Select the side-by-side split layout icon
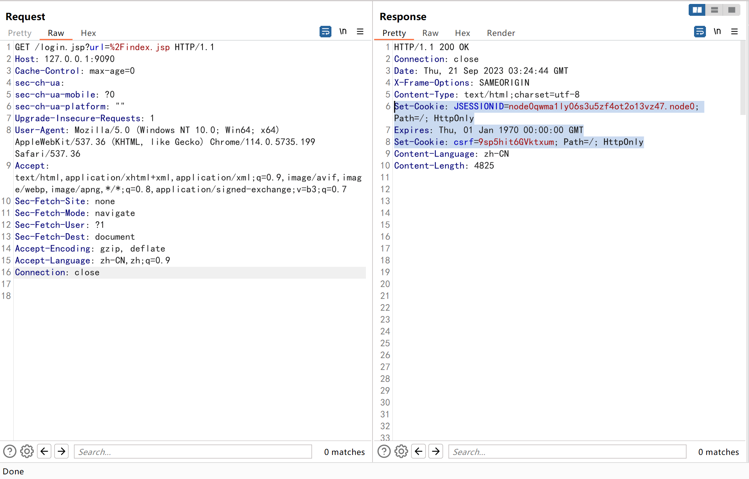This screenshot has width=749, height=479. pyautogui.click(x=697, y=10)
